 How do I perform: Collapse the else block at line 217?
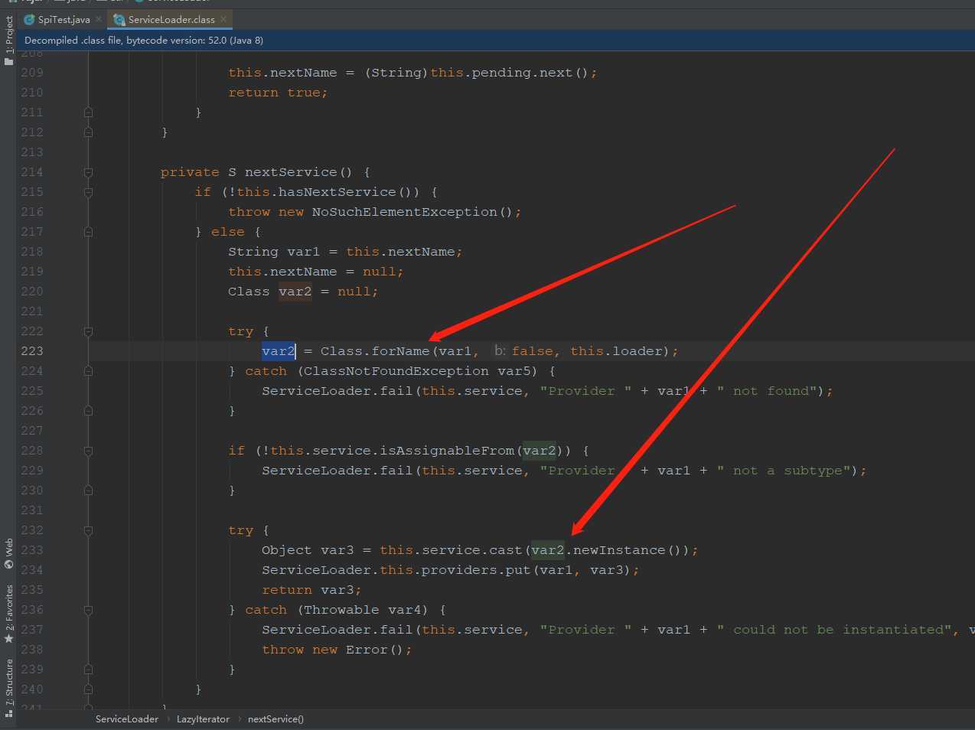[x=88, y=232]
